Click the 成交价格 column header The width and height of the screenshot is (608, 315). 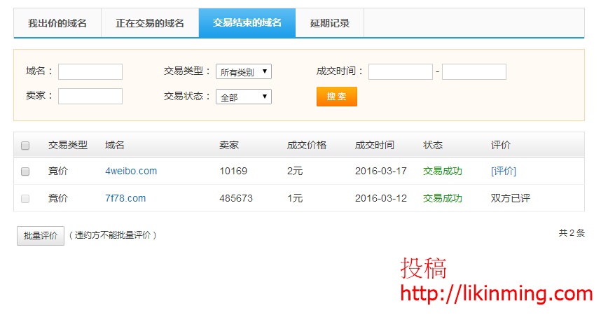[x=307, y=145]
